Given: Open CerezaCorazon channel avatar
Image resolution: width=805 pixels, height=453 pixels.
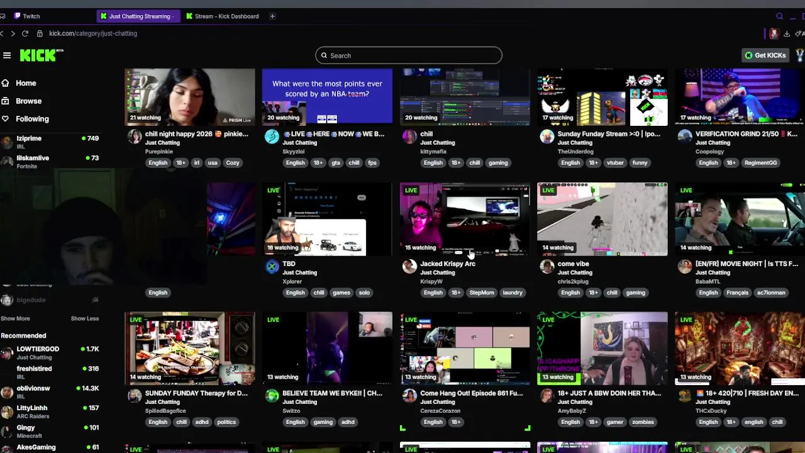Looking at the screenshot, I should click(x=409, y=396).
